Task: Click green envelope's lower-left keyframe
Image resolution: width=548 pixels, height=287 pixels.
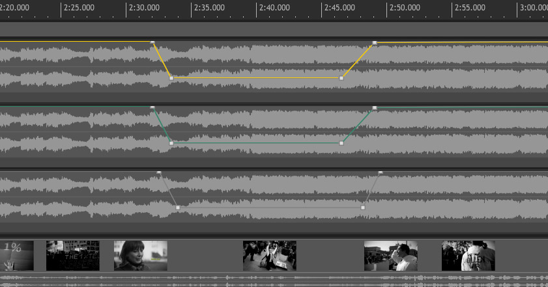Action: [x=171, y=143]
